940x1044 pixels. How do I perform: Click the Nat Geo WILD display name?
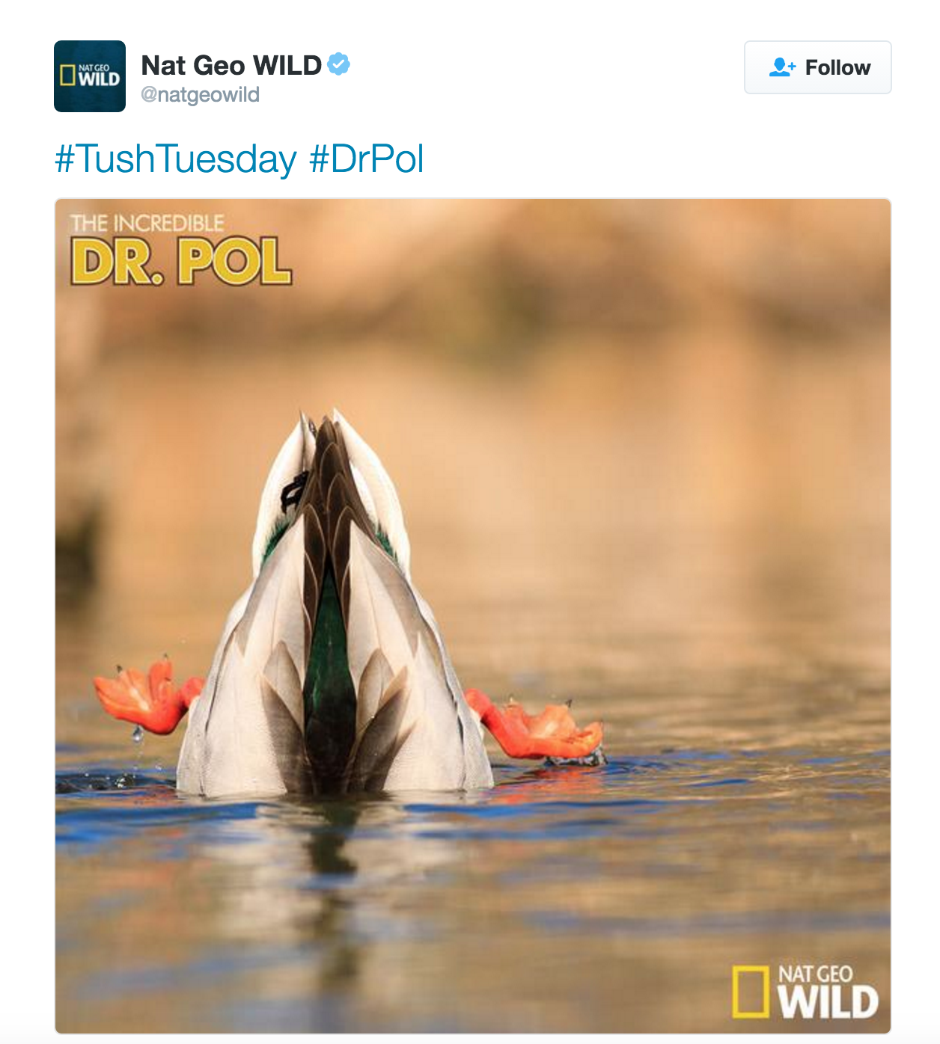pyautogui.click(x=231, y=65)
